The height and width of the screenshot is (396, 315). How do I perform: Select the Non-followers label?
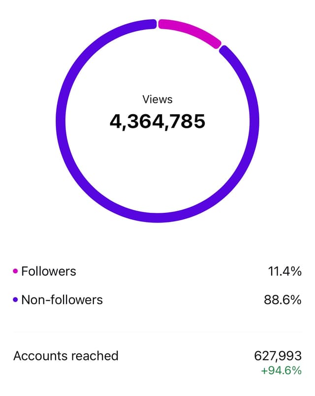click(62, 299)
